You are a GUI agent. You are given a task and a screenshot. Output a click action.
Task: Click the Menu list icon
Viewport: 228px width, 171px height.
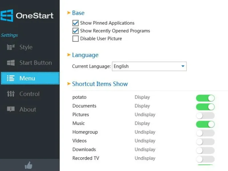(11, 78)
